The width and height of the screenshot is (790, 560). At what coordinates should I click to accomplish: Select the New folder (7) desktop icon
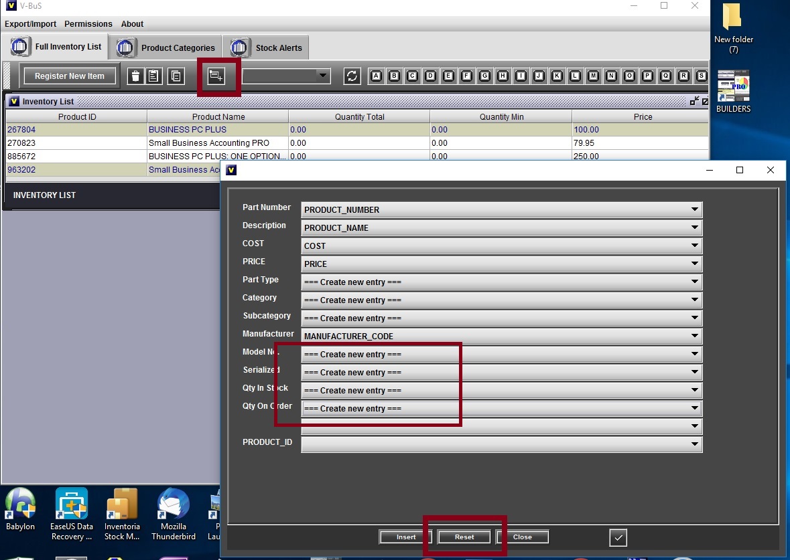(733, 29)
